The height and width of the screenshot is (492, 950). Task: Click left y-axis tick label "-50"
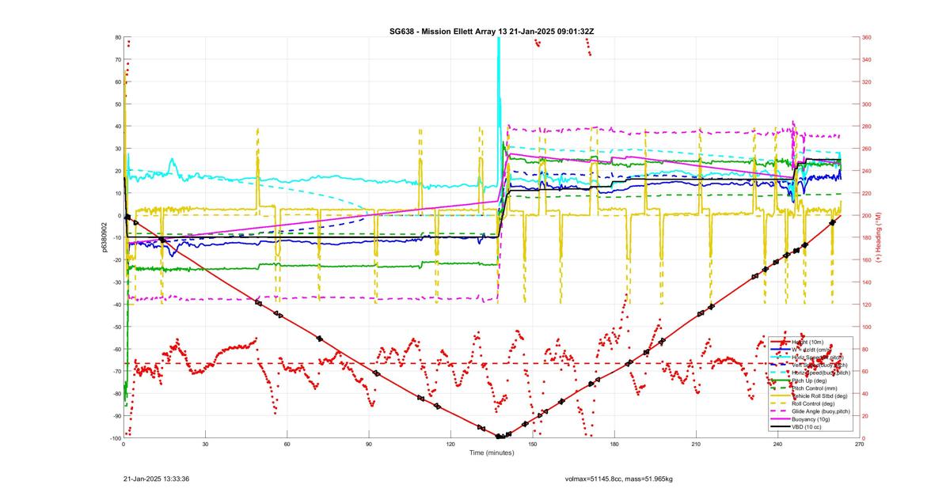coord(117,327)
